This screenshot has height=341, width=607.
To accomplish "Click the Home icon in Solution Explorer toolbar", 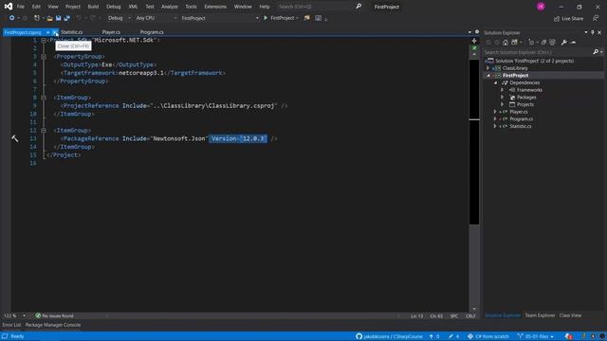I will [506, 42].
